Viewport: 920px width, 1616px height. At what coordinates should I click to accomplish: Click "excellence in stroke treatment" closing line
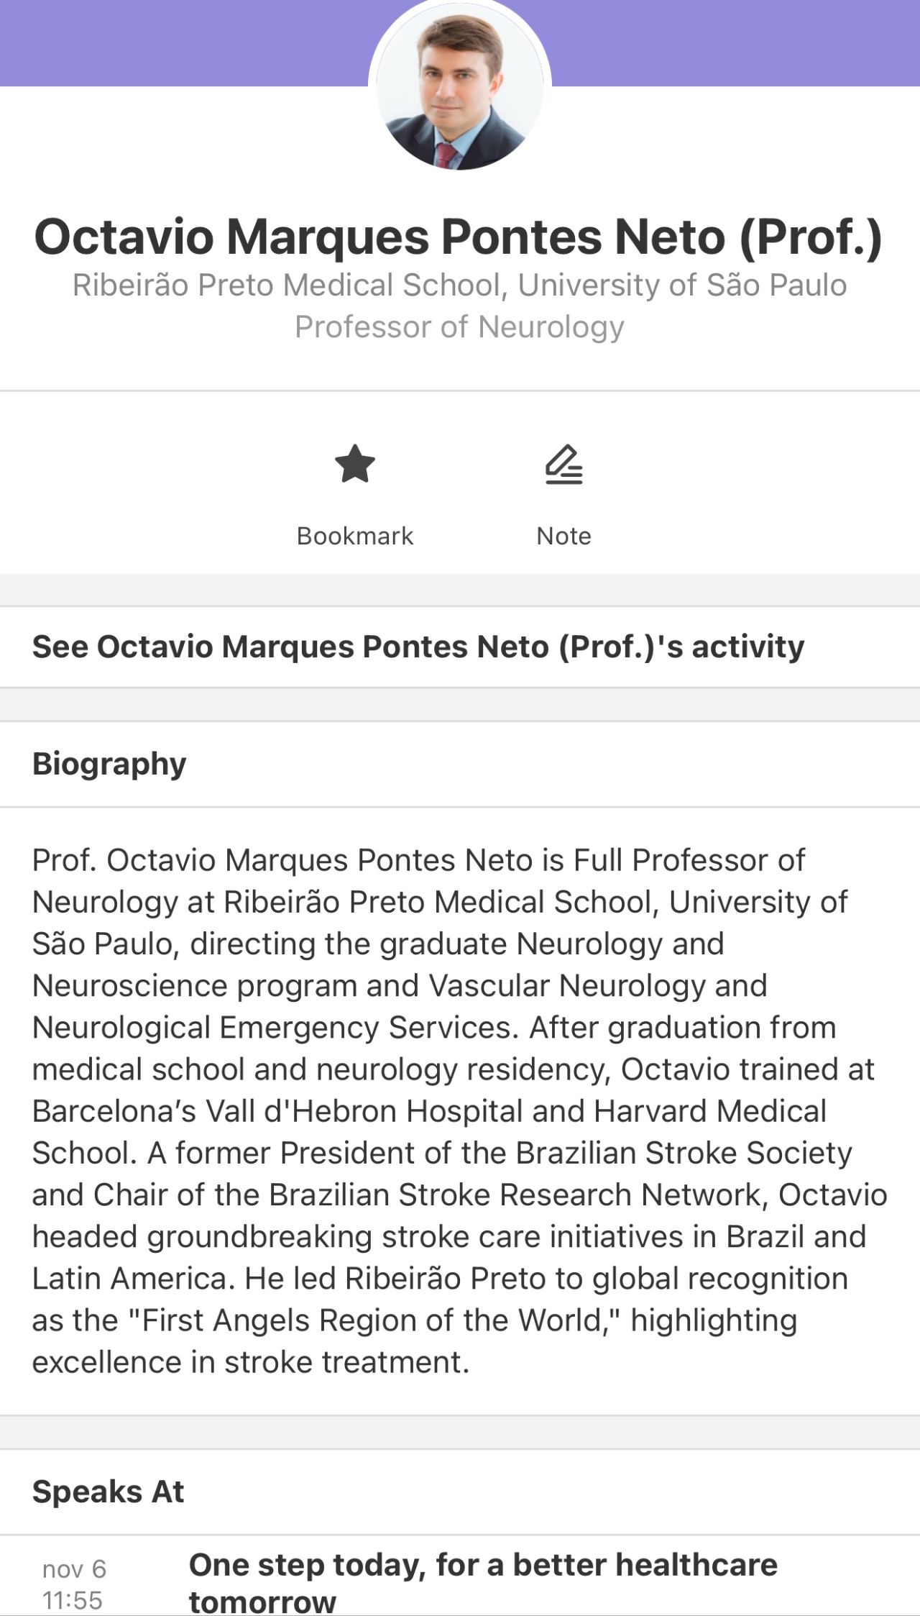tap(251, 1362)
